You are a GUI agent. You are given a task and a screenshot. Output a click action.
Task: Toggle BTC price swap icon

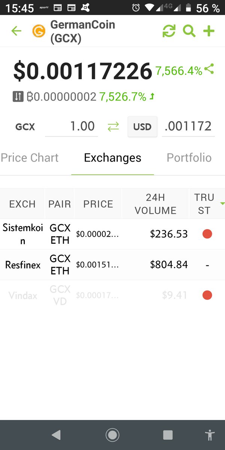(x=18, y=97)
